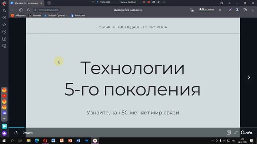This screenshot has height=144, width=257.
Task: Click subtitle Узнайте, как 5G меняет мир связи
Action: point(133,113)
